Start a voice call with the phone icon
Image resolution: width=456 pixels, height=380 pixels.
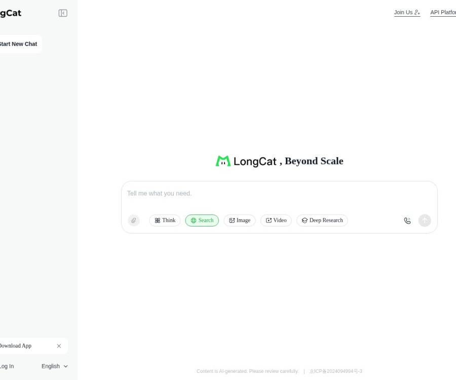407,221
